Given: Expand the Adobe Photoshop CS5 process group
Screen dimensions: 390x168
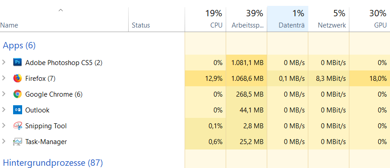Looking at the screenshot, I should [4, 62].
